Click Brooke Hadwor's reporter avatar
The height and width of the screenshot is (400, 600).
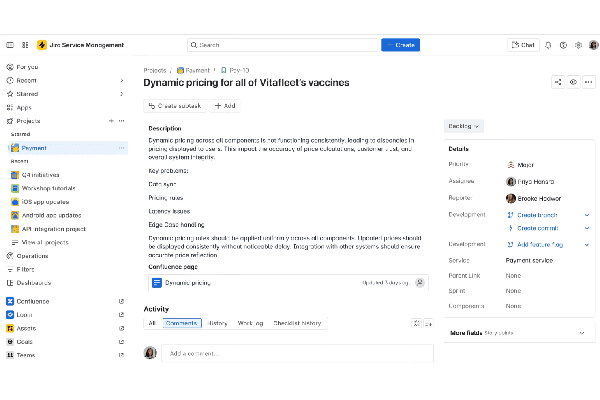[511, 199]
